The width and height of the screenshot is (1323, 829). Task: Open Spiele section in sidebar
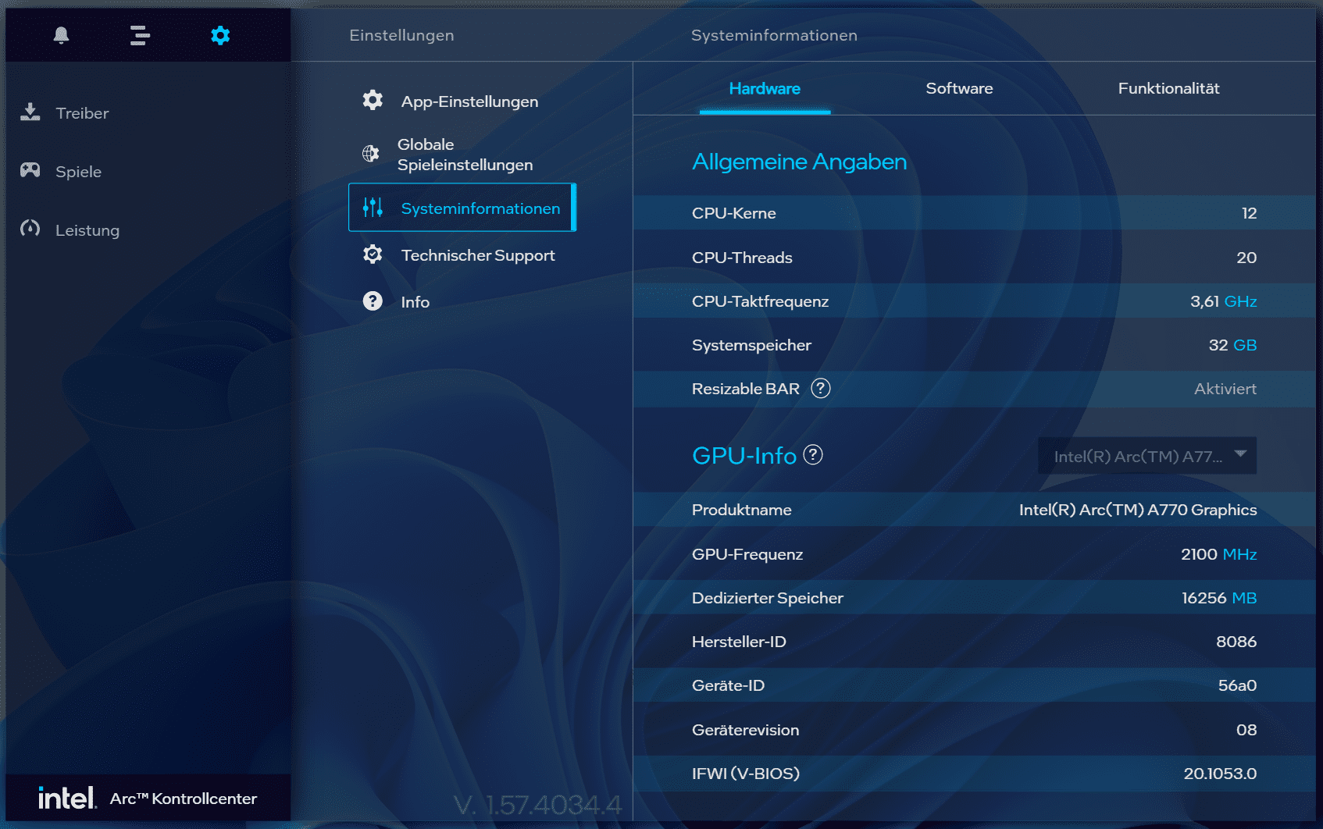tap(78, 172)
